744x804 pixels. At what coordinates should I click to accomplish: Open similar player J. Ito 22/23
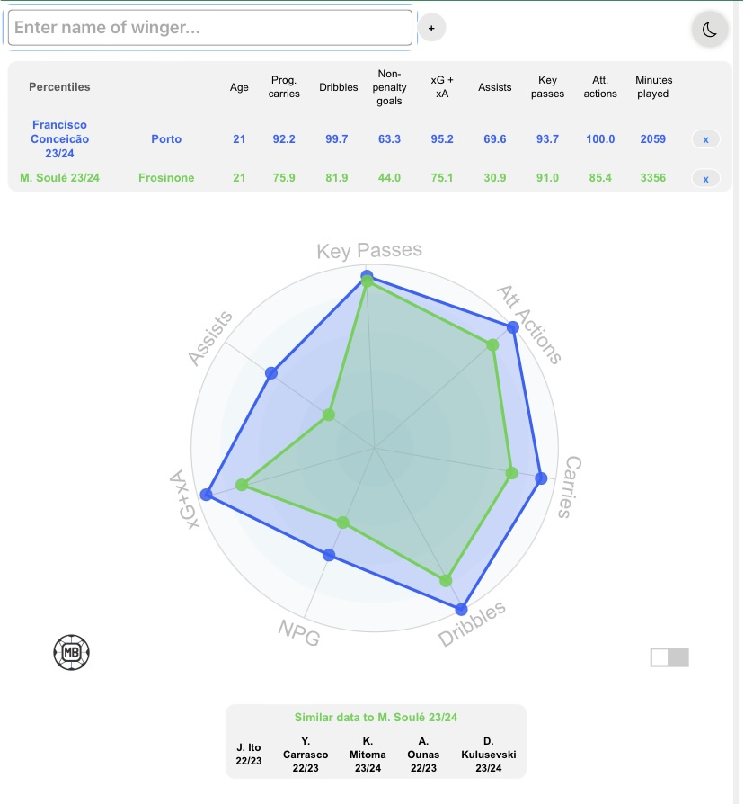point(249,755)
